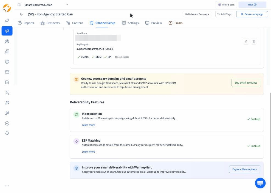Open the Content tab
271x193 pixels.
coord(75,23)
